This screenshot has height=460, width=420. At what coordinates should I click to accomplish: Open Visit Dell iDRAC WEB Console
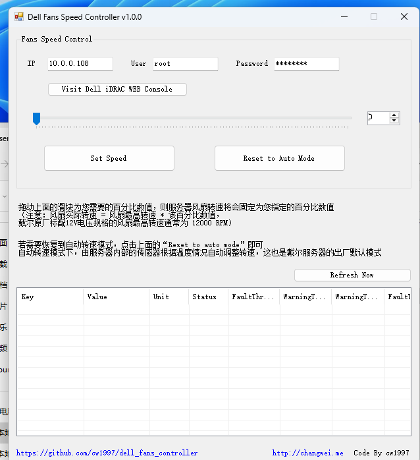117,89
